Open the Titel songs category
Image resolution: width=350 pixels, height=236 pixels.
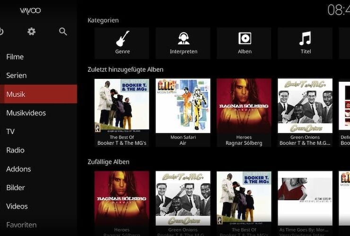coord(305,42)
